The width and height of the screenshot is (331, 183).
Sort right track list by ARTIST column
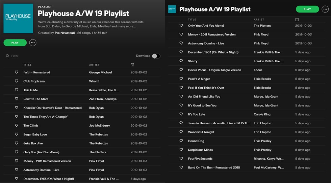pyautogui.click(x=259, y=19)
